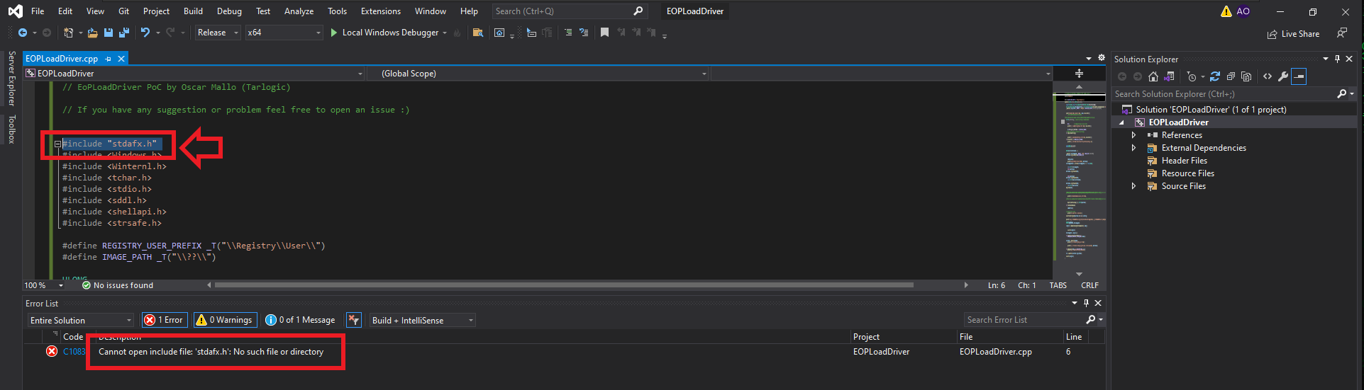Toggle the 0 Warnings filter
The image size is (1364, 390).
(x=224, y=320)
